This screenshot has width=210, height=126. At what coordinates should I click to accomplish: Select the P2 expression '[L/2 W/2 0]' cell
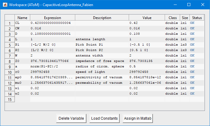(53, 50)
